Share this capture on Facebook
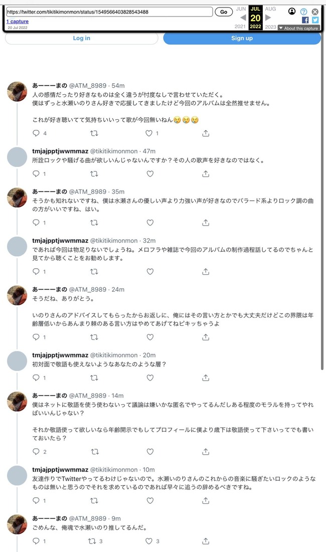326x552 pixels. click(x=305, y=20)
